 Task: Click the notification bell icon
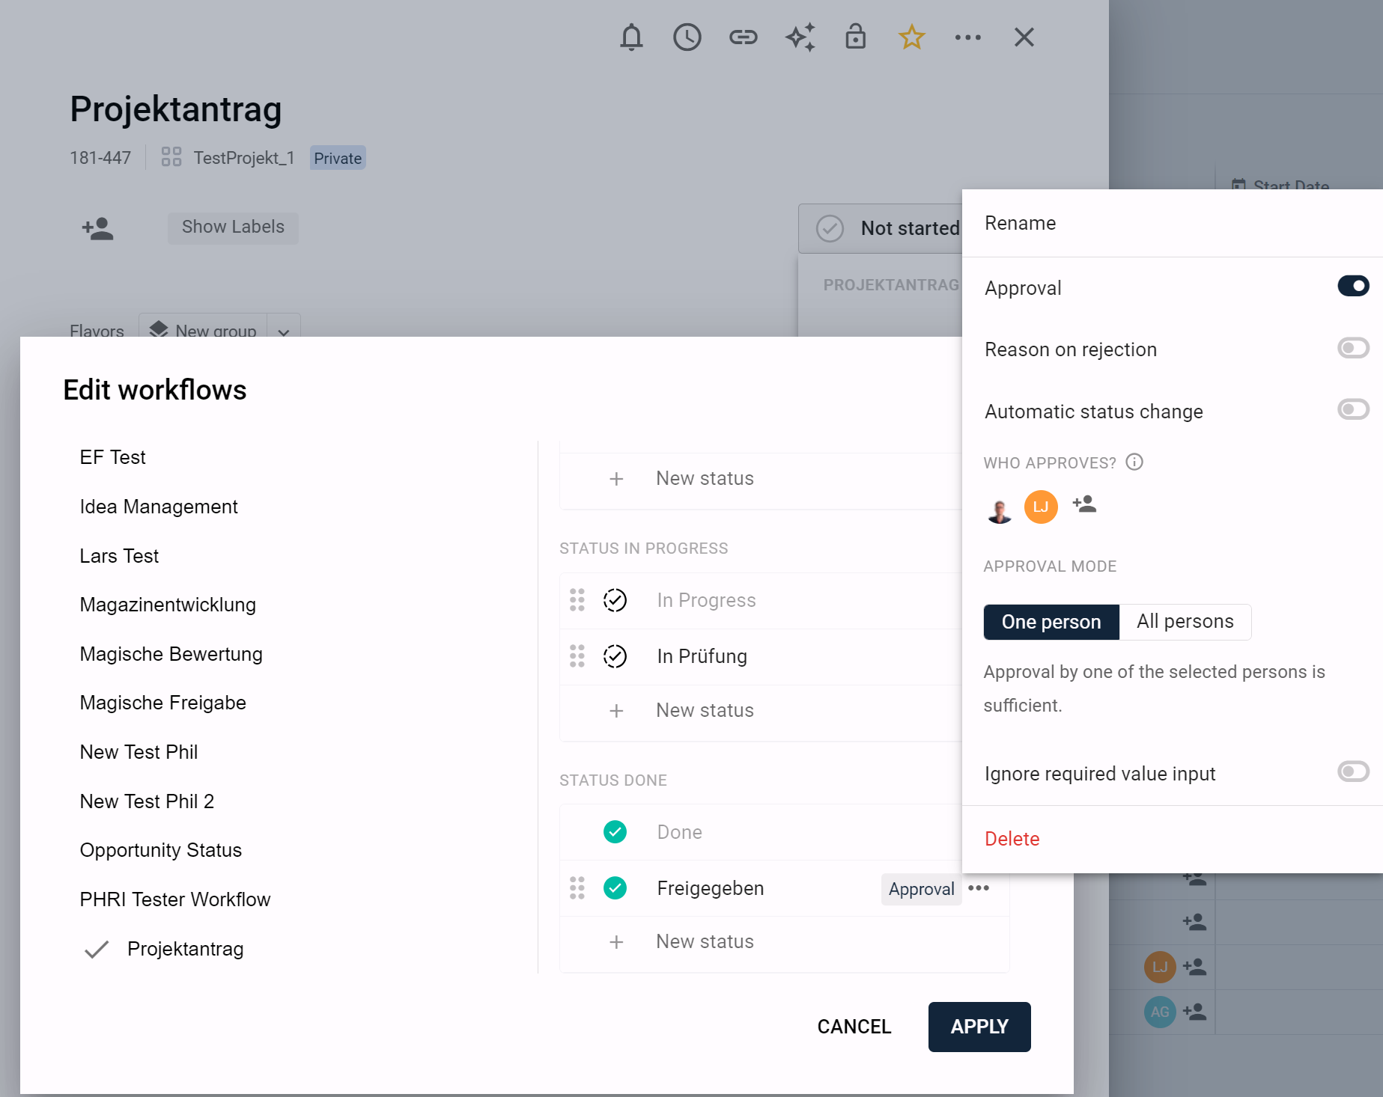[631, 37]
